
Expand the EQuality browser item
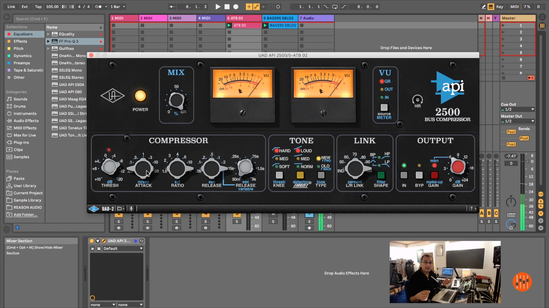pos(48,34)
